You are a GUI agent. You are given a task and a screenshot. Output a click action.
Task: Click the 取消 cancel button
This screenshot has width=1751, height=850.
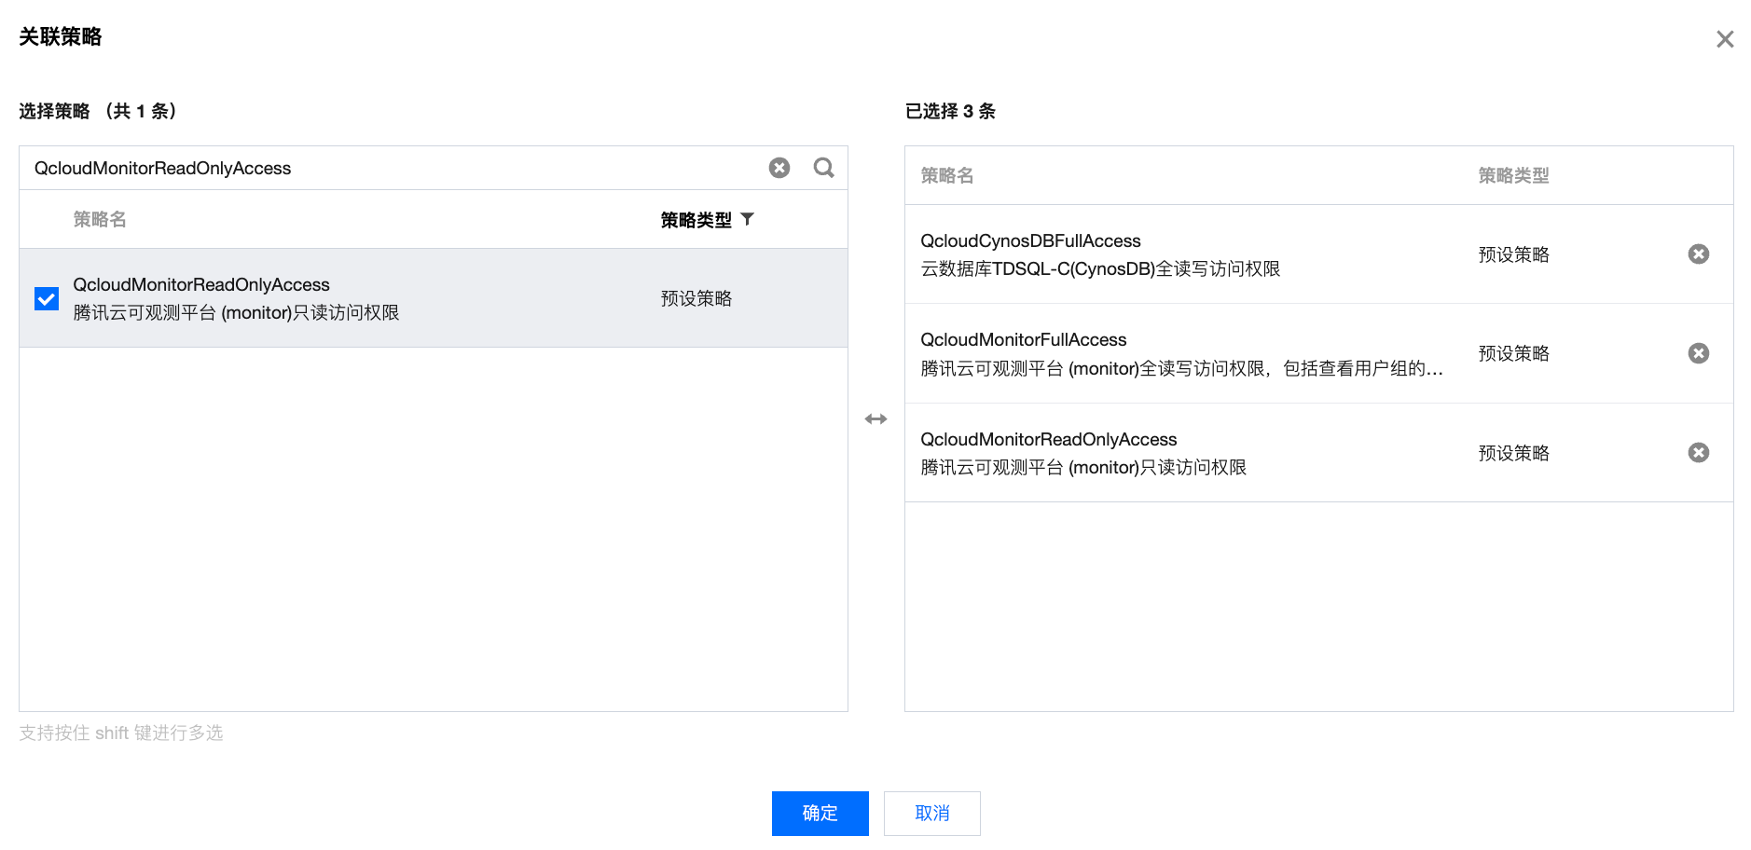pyautogui.click(x=932, y=814)
